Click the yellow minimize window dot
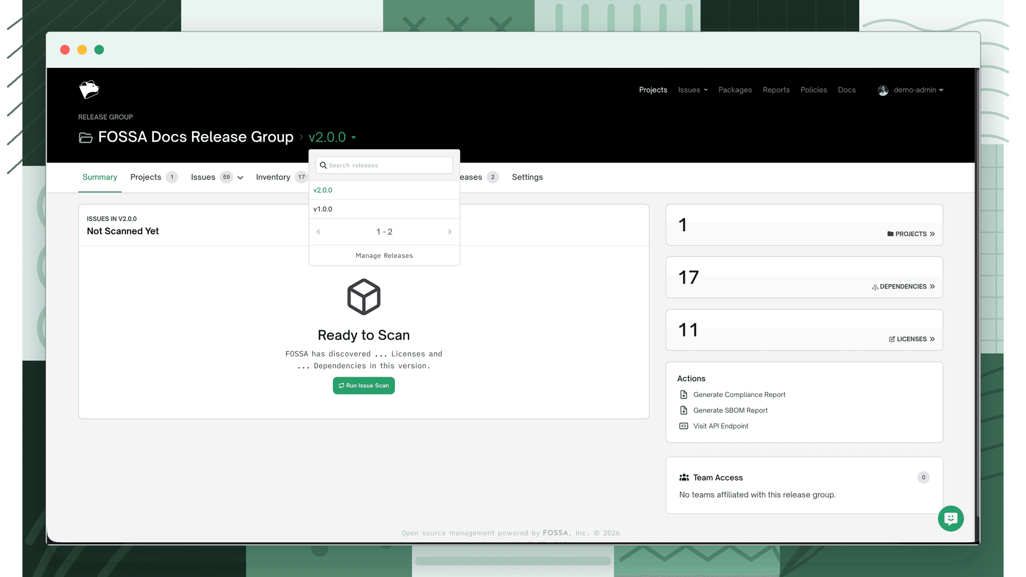The image size is (1026, 577). [x=82, y=50]
